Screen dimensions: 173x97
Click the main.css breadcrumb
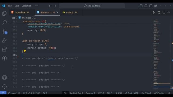point(26,18)
